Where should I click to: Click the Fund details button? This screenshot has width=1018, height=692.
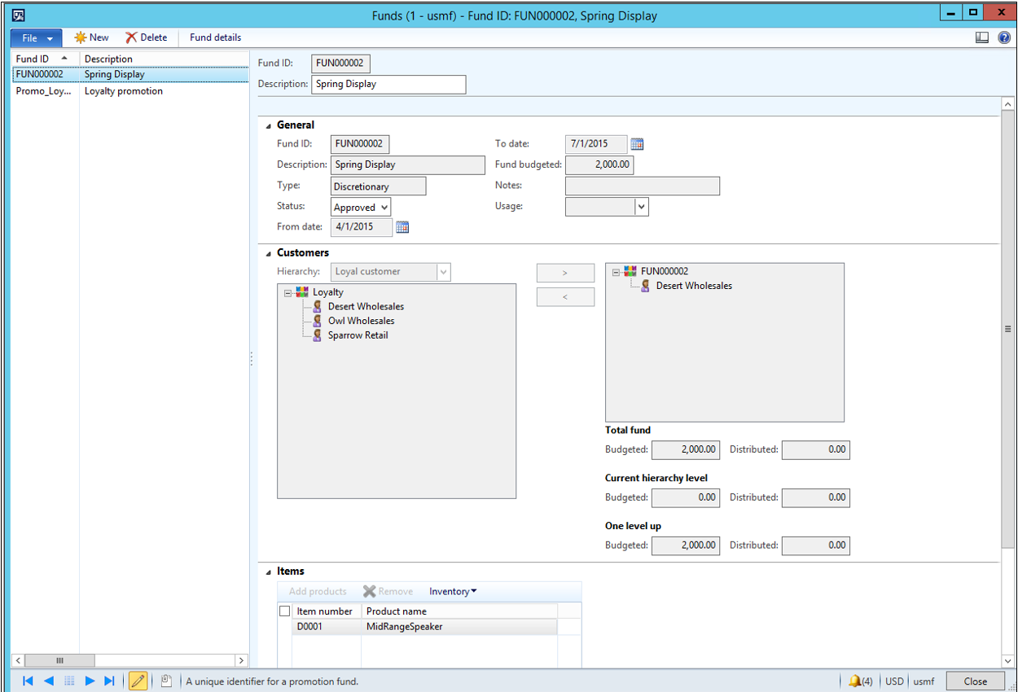click(215, 37)
